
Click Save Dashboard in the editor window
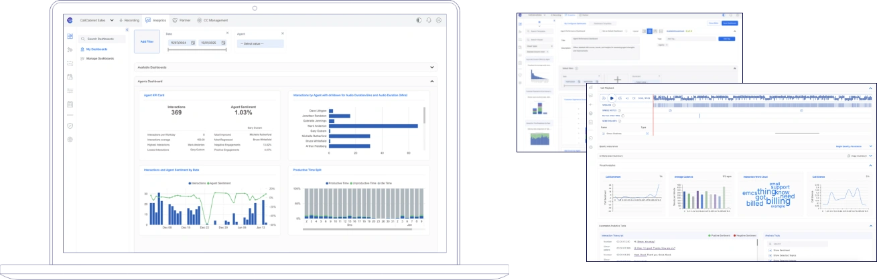click(x=729, y=23)
